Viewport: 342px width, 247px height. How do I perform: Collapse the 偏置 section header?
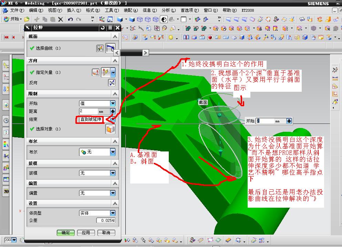coord(115,184)
